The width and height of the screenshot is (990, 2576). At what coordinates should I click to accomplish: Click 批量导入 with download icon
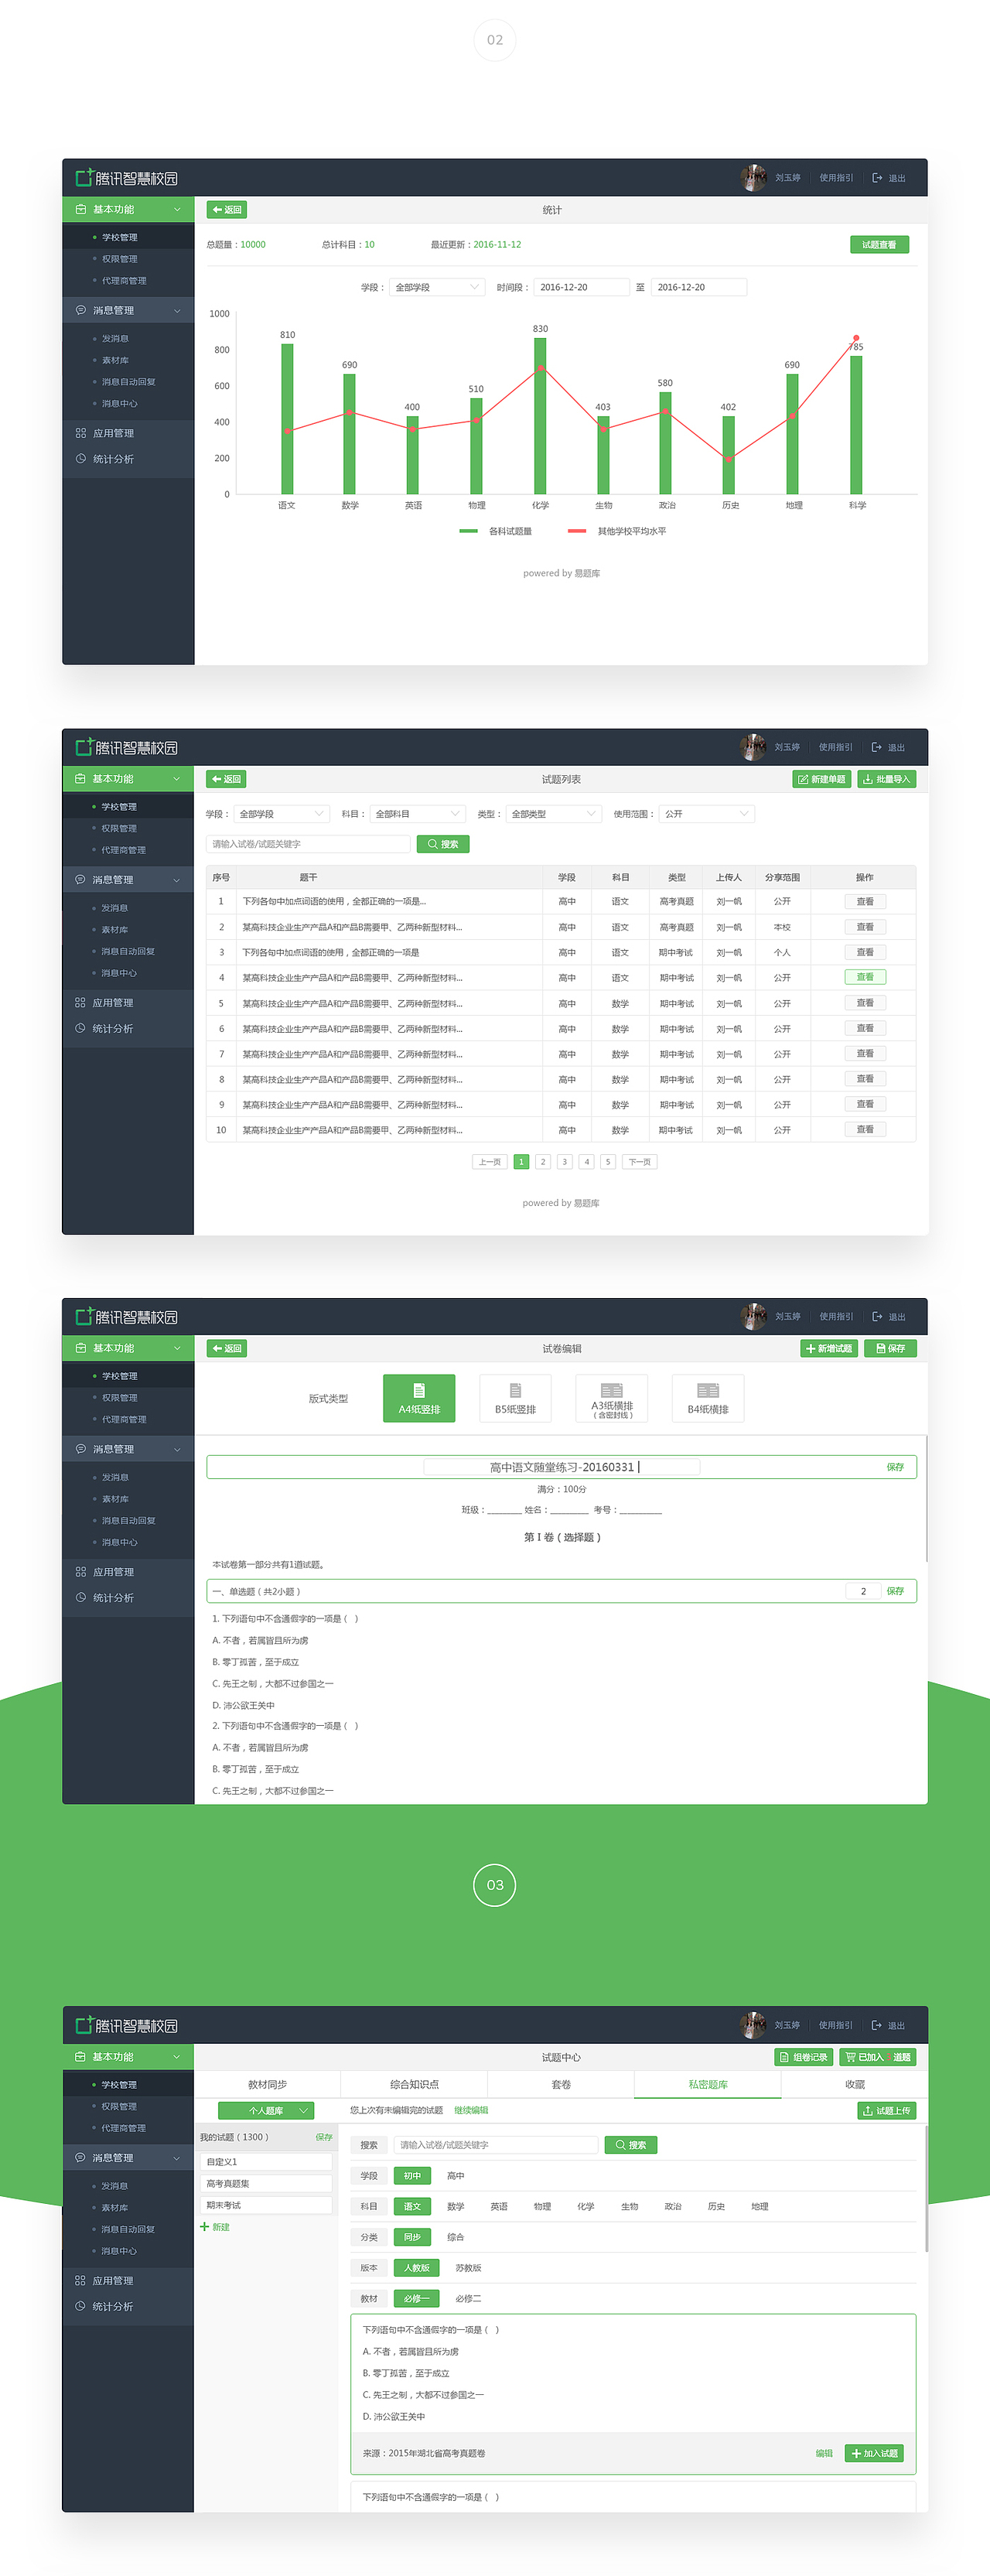pos(886,779)
